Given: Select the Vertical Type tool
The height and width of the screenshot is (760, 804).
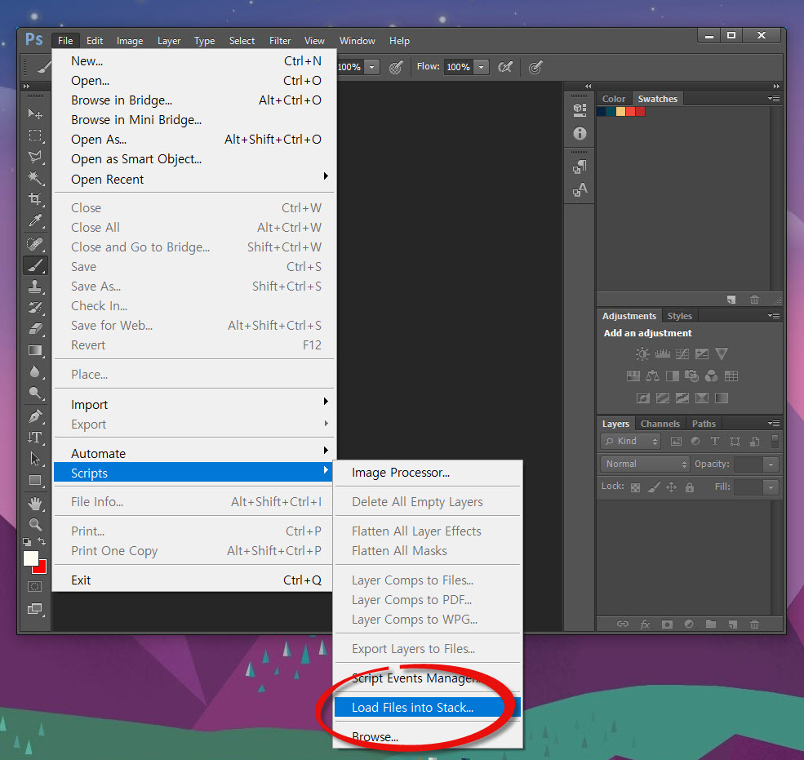Looking at the screenshot, I should (35, 438).
